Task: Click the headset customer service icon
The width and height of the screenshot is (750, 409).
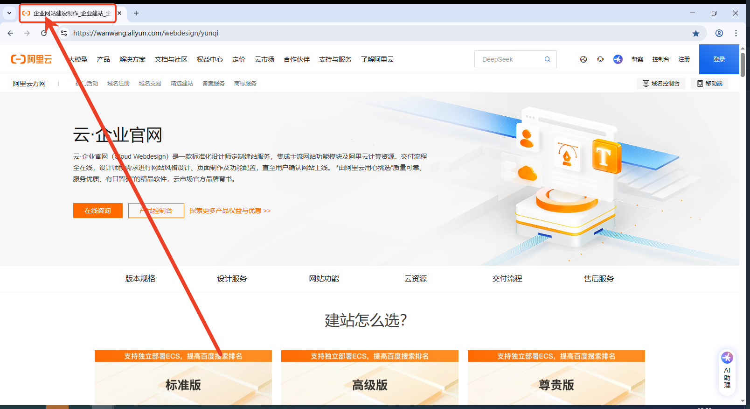Action: (600, 59)
